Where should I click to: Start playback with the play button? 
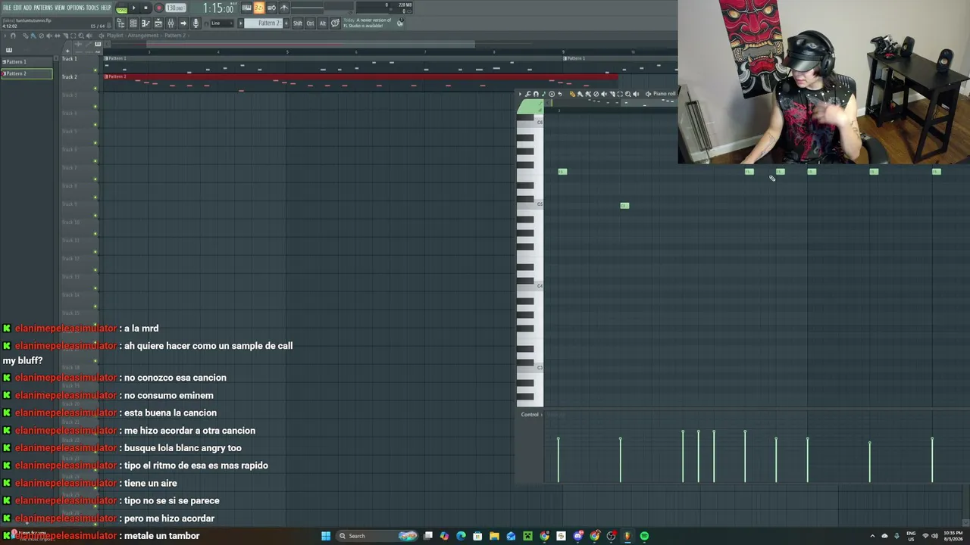click(x=134, y=8)
